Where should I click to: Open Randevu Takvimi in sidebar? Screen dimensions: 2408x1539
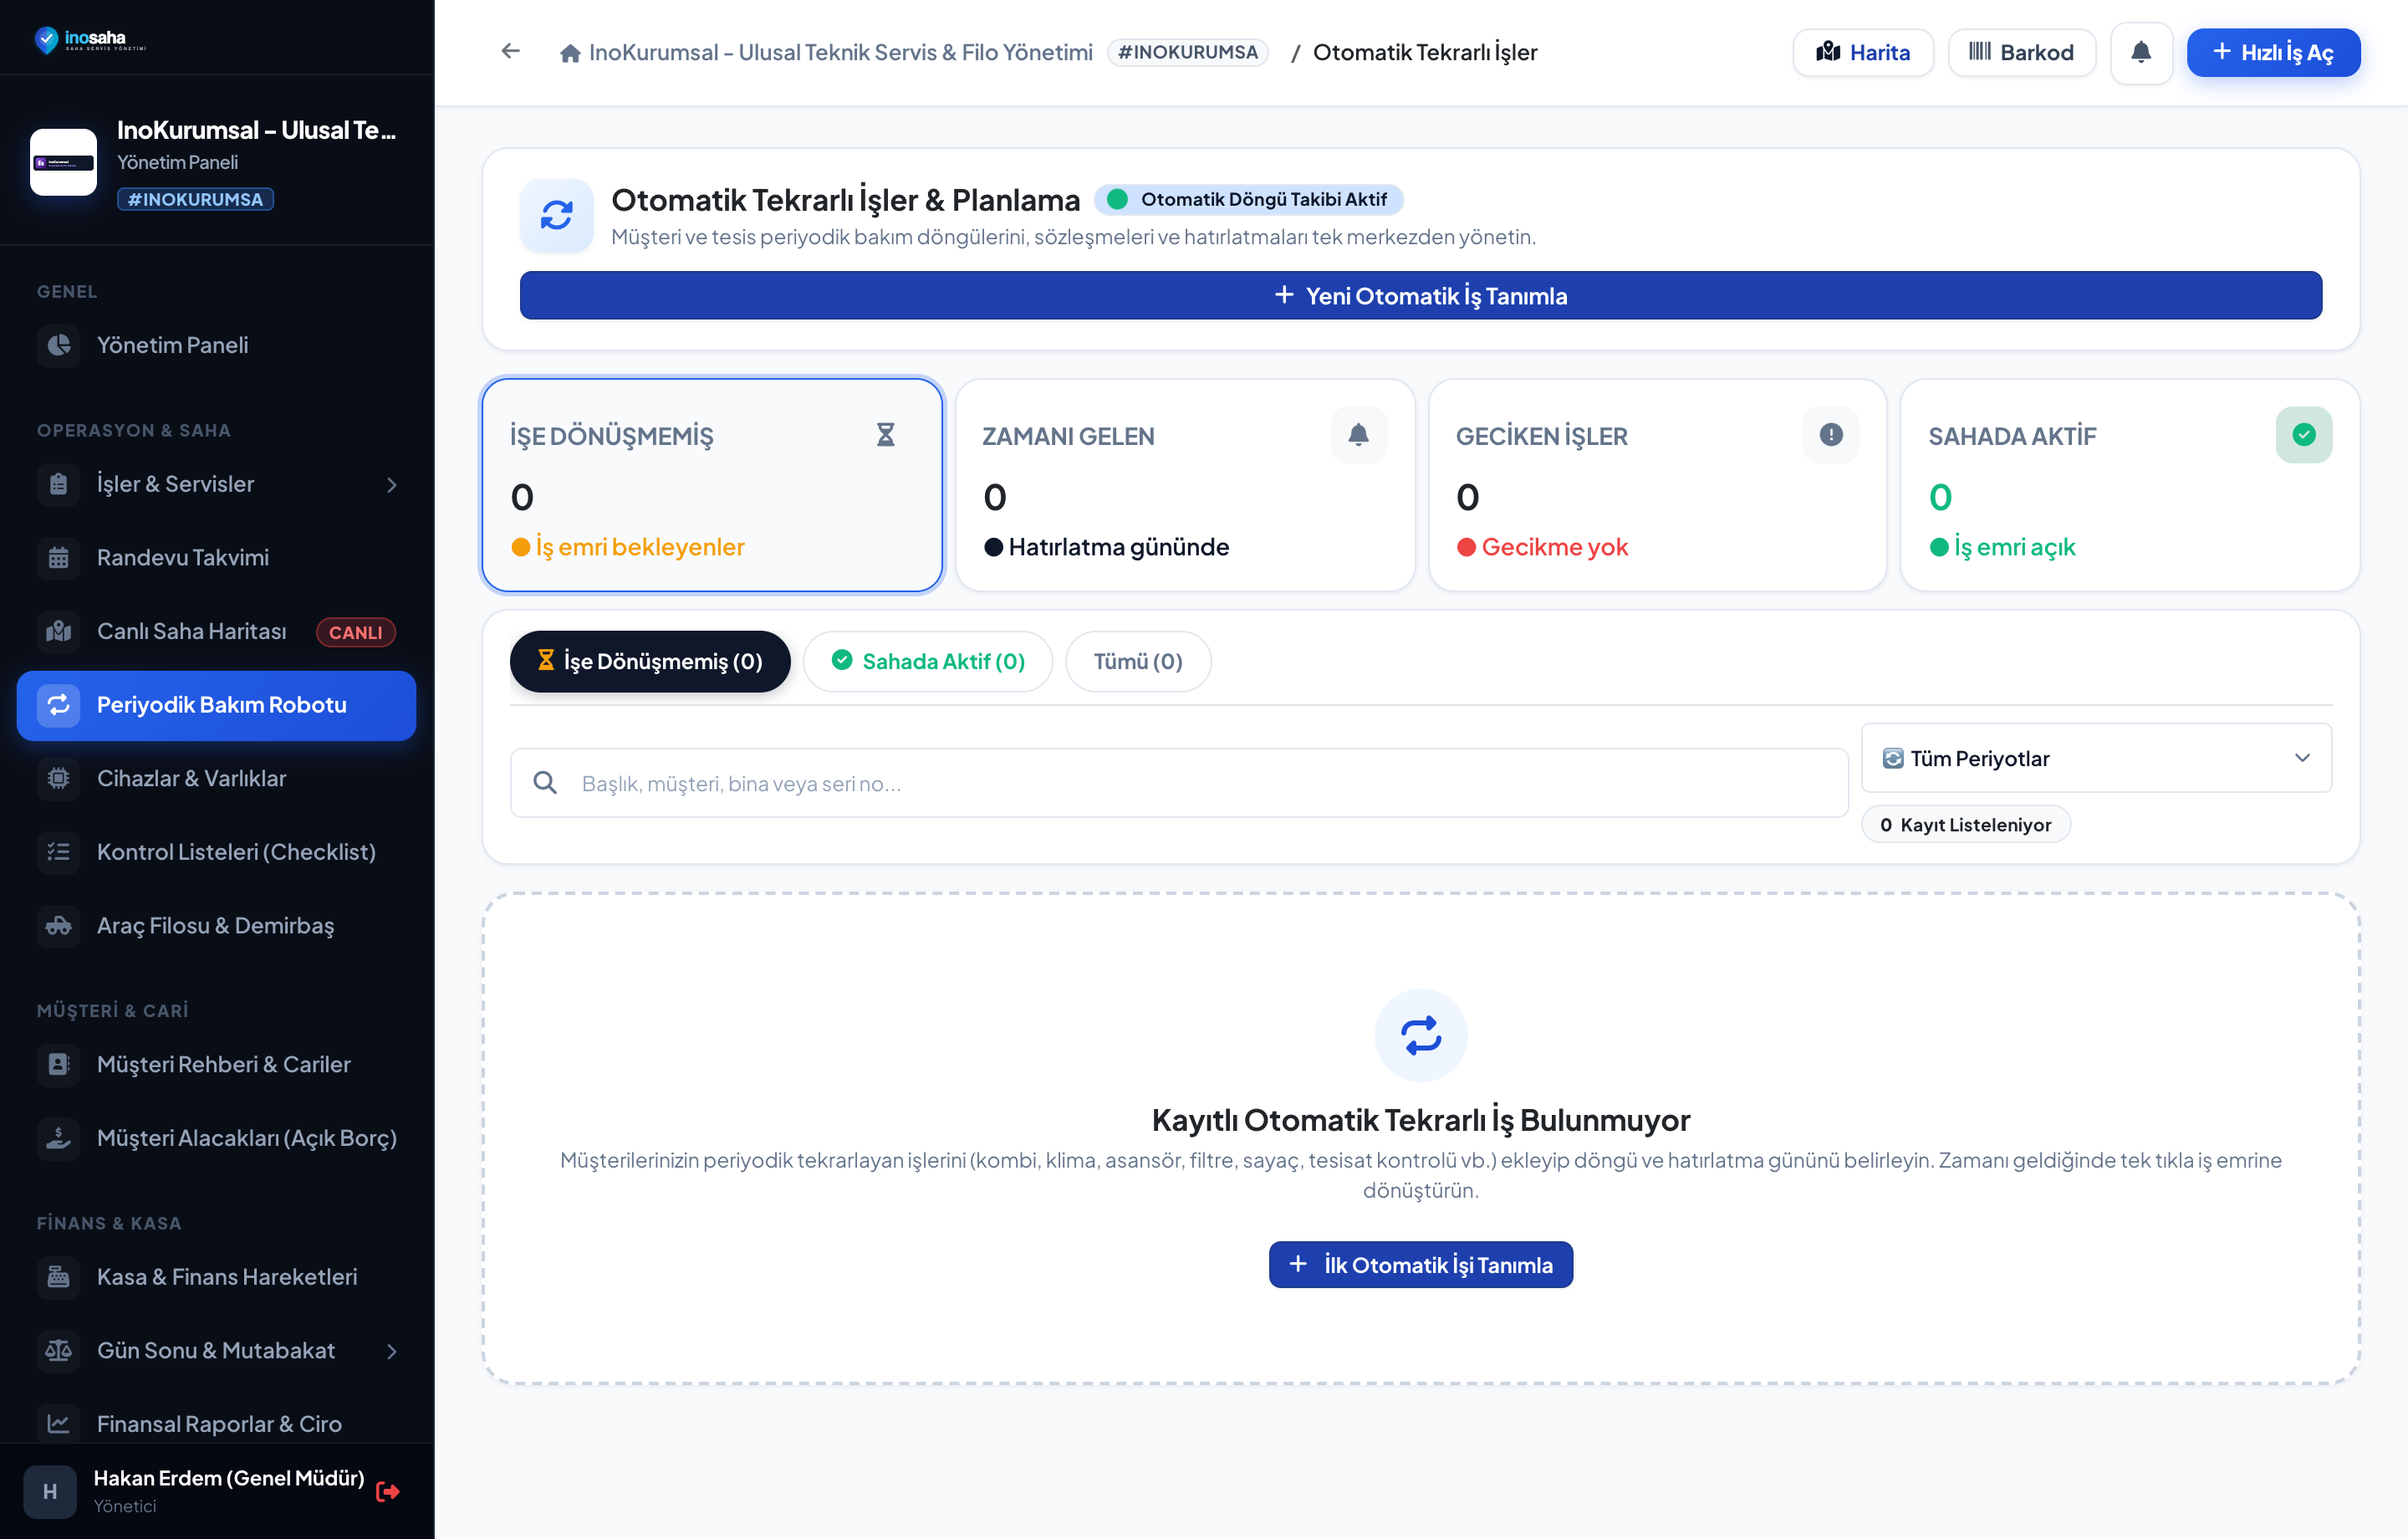[216, 557]
